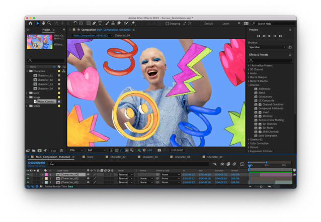This screenshot has width=321, height=222.
Task: Select the Pen tool in the toolbar
Action: [x=94, y=23]
